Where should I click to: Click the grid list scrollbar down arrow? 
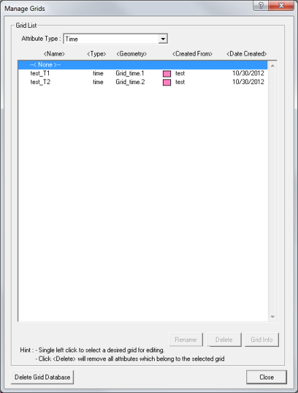click(272, 317)
